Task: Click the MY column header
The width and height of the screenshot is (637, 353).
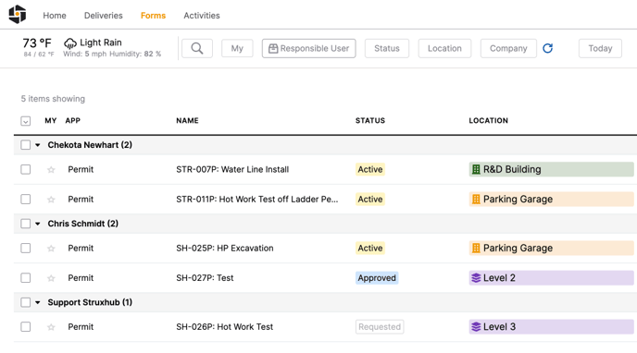Action: (x=50, y=121)
